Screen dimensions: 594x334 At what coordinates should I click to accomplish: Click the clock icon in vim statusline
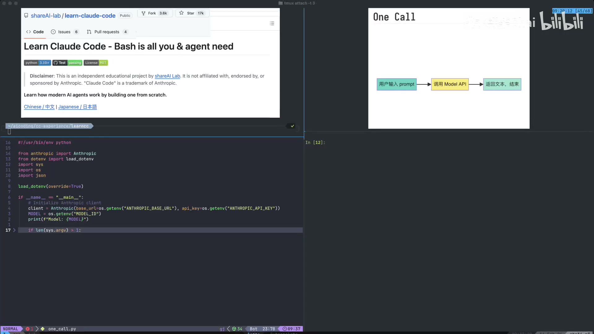pyautogui.click(x=285, y=329)
